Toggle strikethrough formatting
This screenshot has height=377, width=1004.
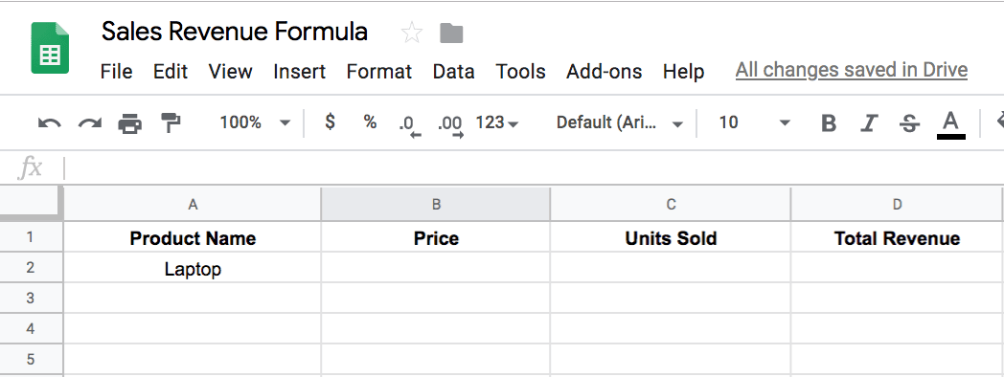coord(909,122)
